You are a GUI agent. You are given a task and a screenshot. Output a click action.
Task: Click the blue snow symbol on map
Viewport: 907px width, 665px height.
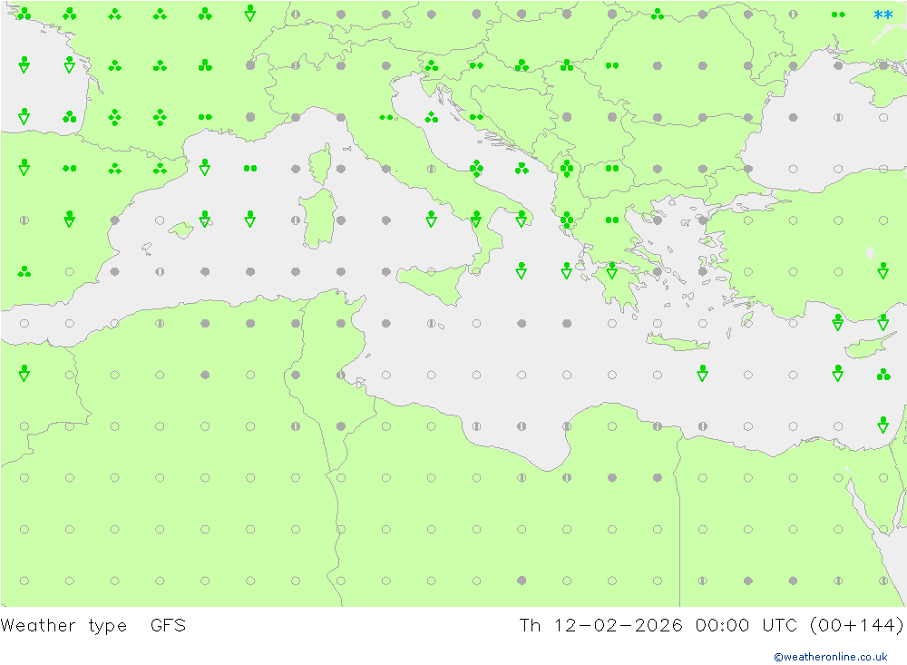[883, 15]
